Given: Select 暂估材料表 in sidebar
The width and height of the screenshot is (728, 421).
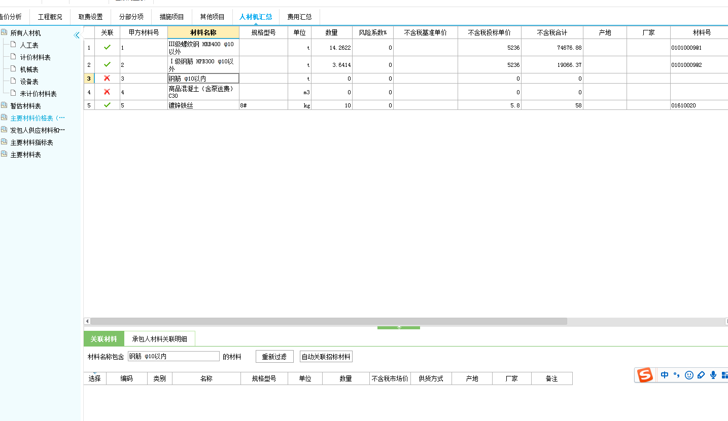Looking at the screenshot, I should [x=25, y=106].
